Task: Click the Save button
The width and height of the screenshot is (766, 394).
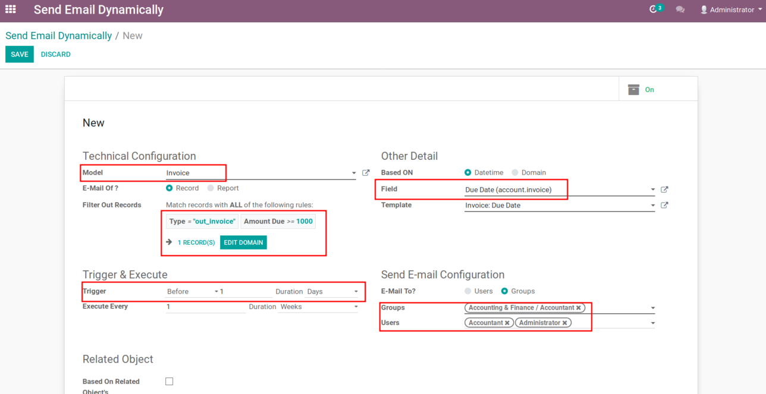Action: tap(20, 54)
